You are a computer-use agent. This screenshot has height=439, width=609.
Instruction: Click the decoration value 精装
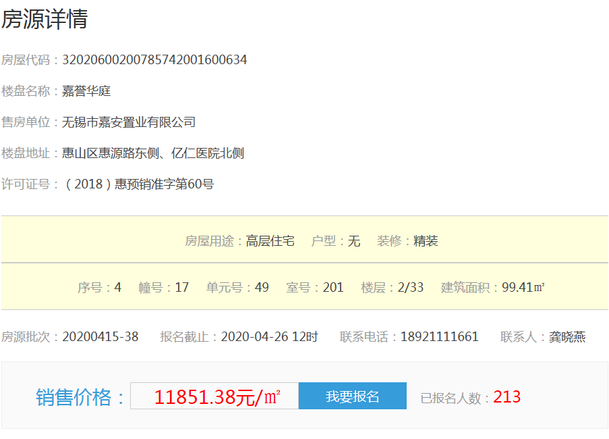coord(426,241)
